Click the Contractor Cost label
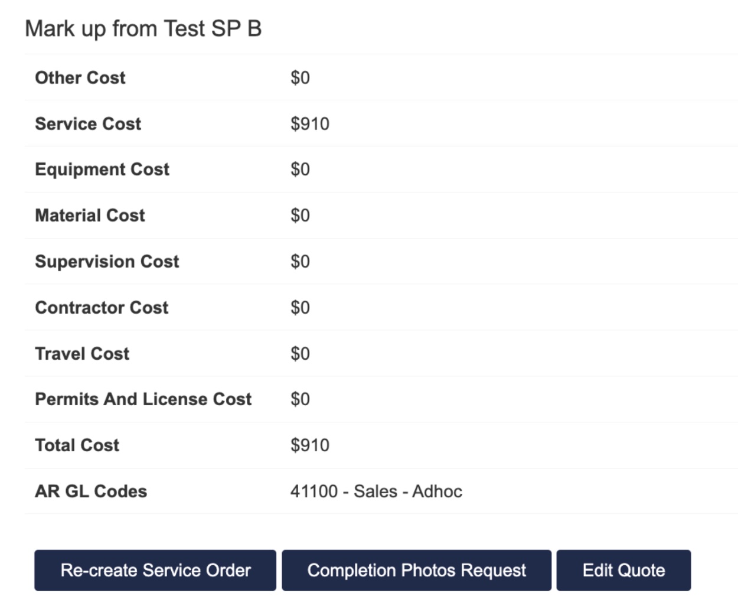This screenshot has height=606, width=738. tap(102, 307)
